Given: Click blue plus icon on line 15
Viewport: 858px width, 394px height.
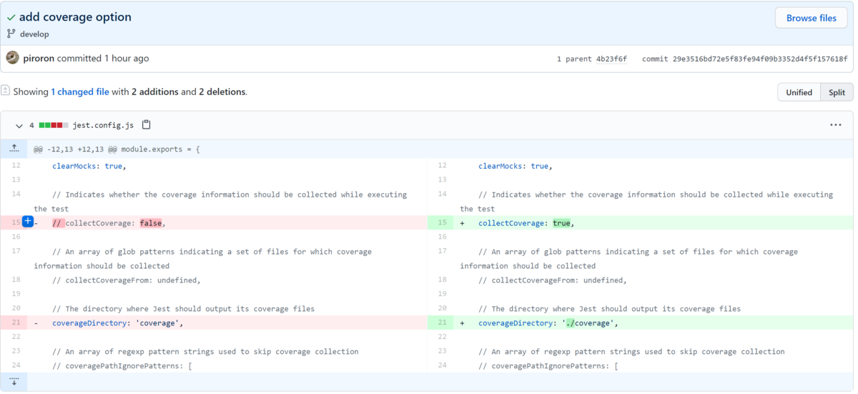Looking at the screenshot, I should pyautogui.click(x=28, y=222).
